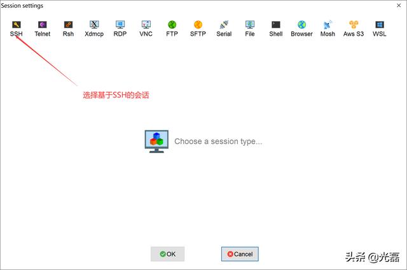Choose the WSL session type
Viewport: 407px width, 270px height.
click(x=380, y=29)
